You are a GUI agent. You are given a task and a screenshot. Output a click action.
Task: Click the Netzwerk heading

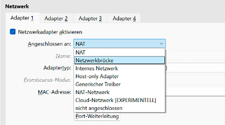[17, 6]
